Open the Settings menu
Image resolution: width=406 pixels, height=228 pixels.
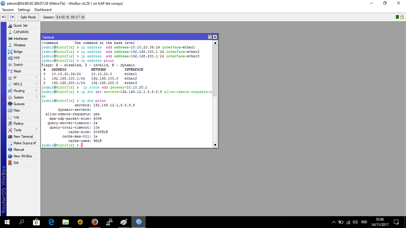[x=24, y=10]
